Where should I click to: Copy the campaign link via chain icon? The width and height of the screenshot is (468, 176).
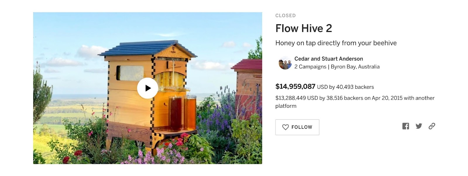432,126
